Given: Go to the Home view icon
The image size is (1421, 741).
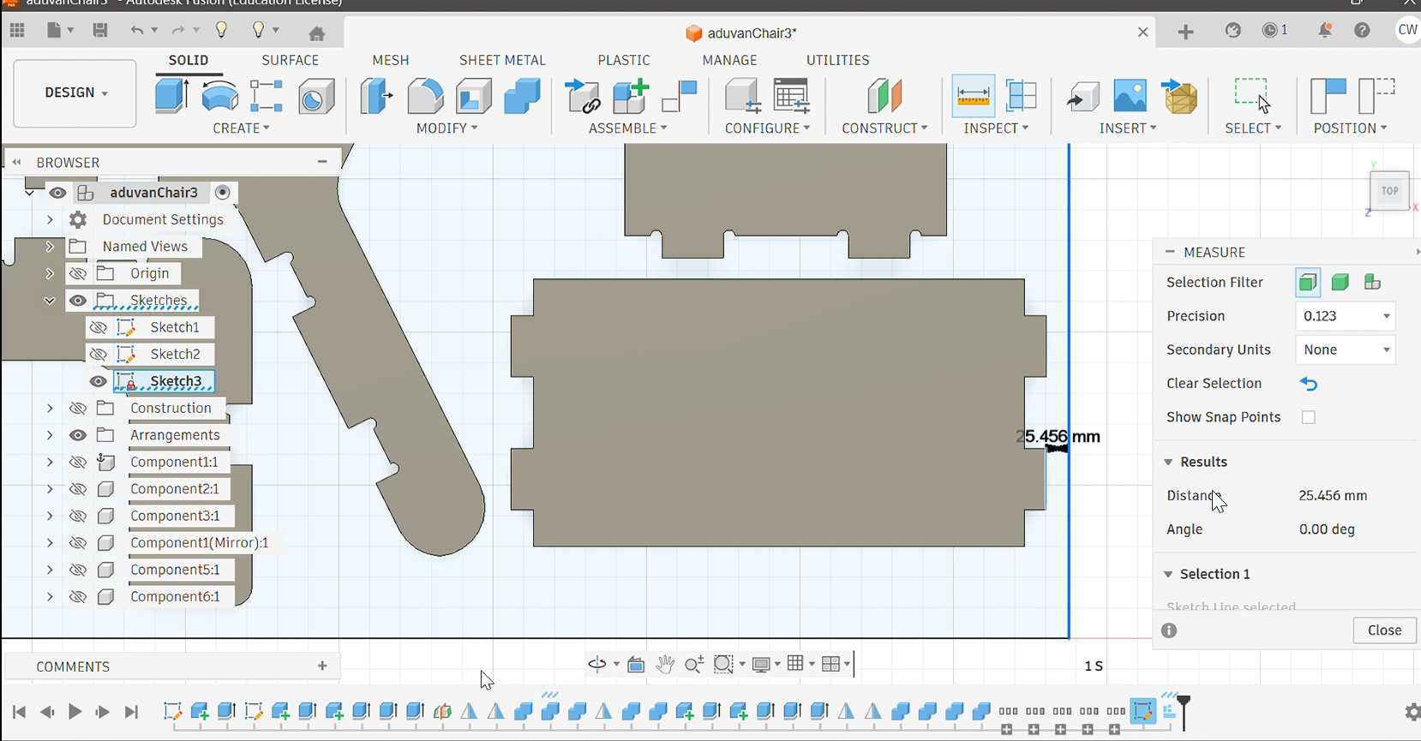Looking at the screenshot, I should (317, 33).
